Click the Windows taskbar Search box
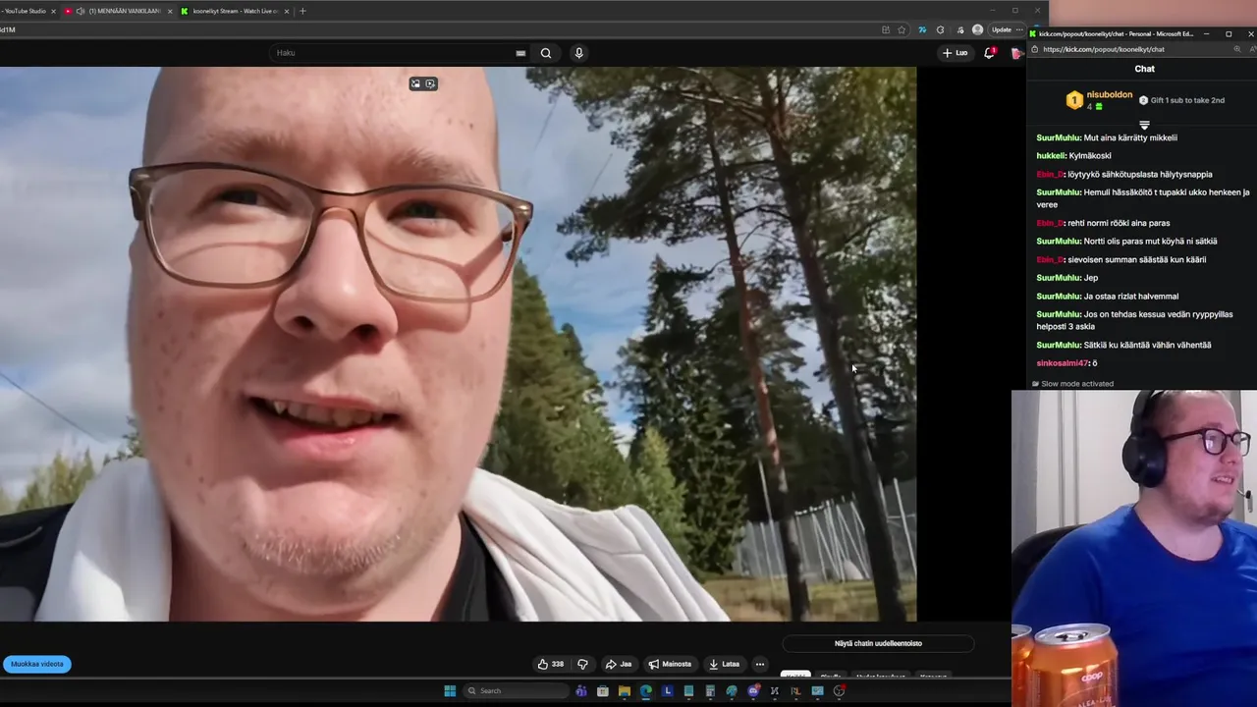The height and width of the screenshot is (707, 1257). click(517, 690)
